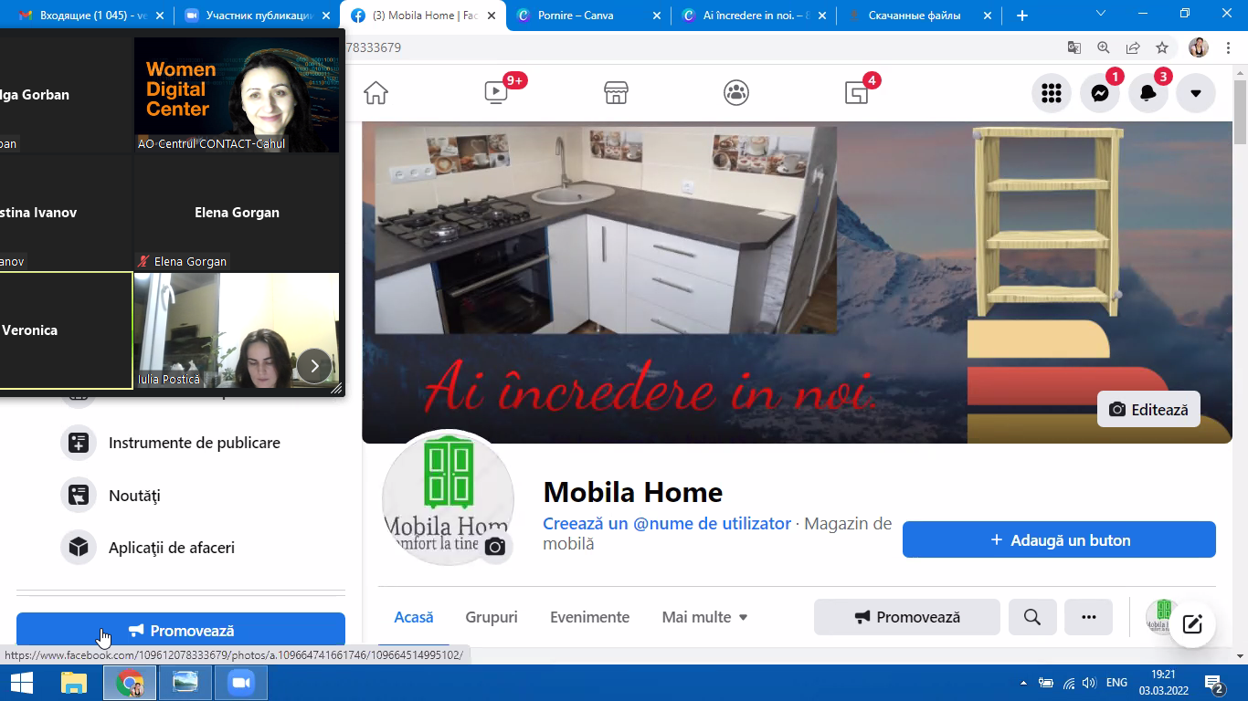Click the Adaugă un buton button

coord(1059,539)
